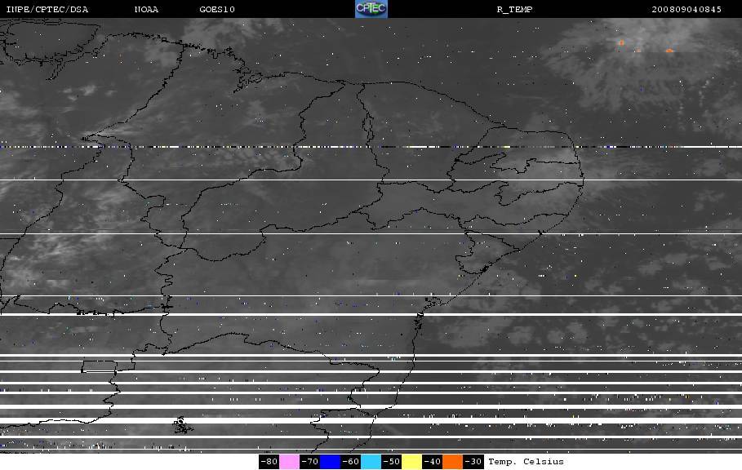Click the leftmost orange cold-cloud spot

point(621,43)
